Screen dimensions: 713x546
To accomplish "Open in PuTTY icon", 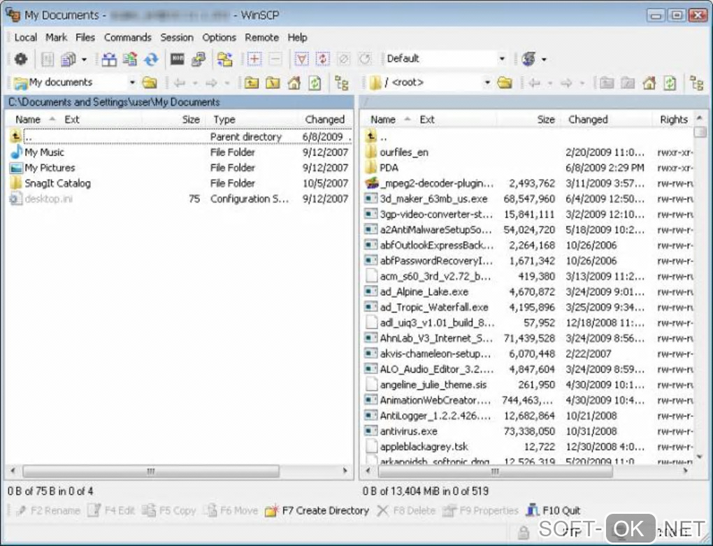I will (199, 59).
